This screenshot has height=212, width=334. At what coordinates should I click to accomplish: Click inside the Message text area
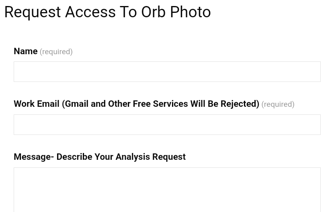click(167, 190)
